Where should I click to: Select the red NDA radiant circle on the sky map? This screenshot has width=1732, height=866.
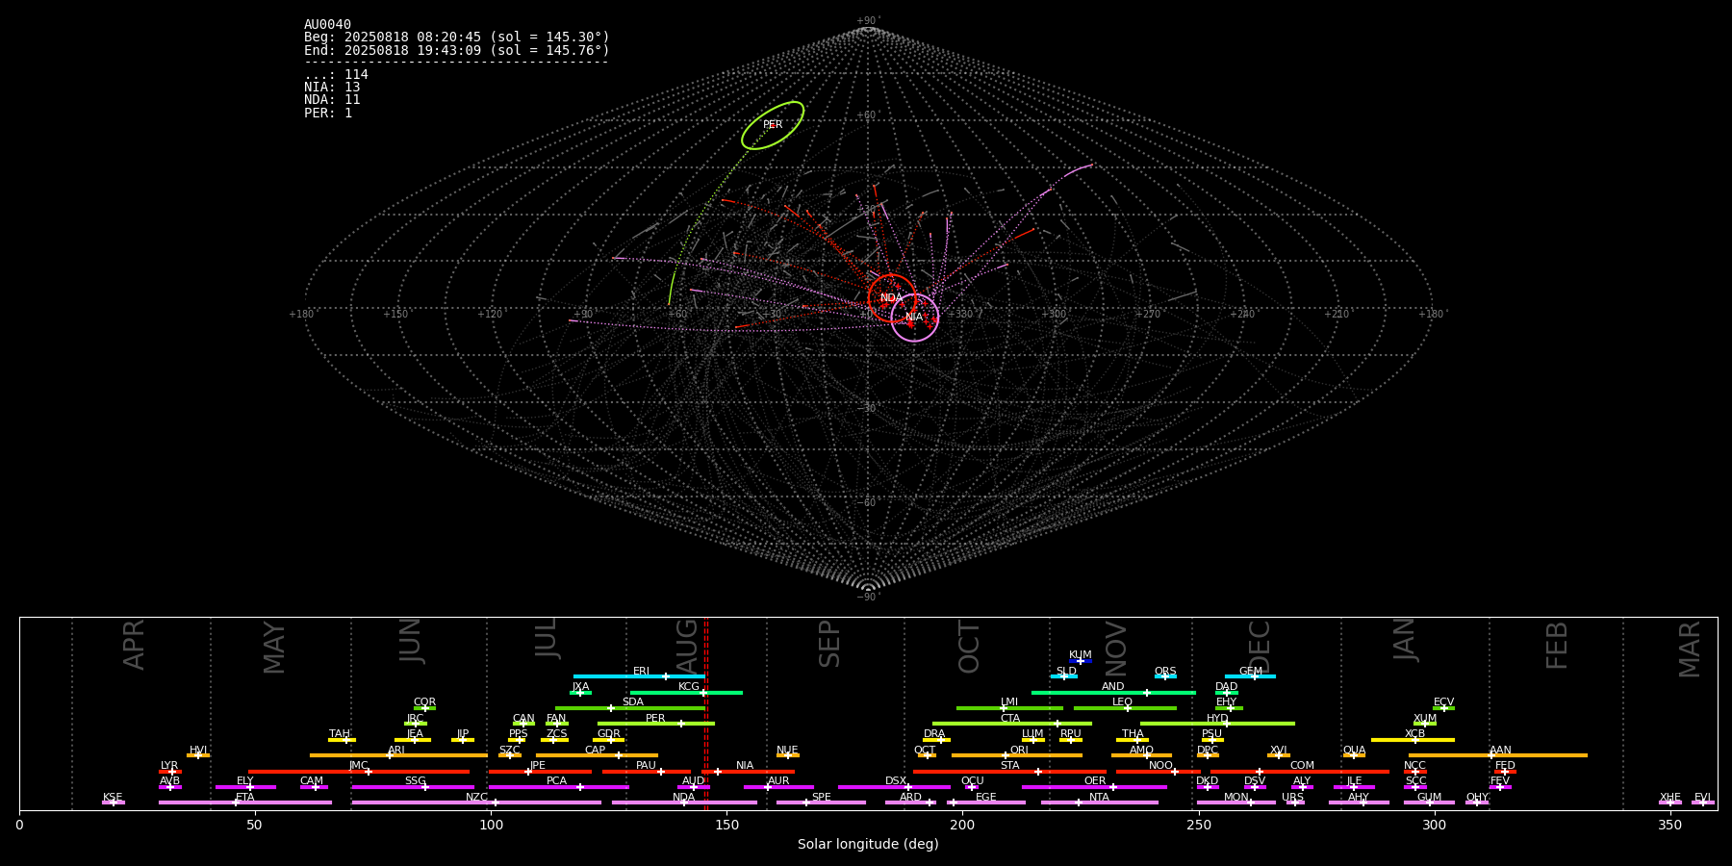892,298
